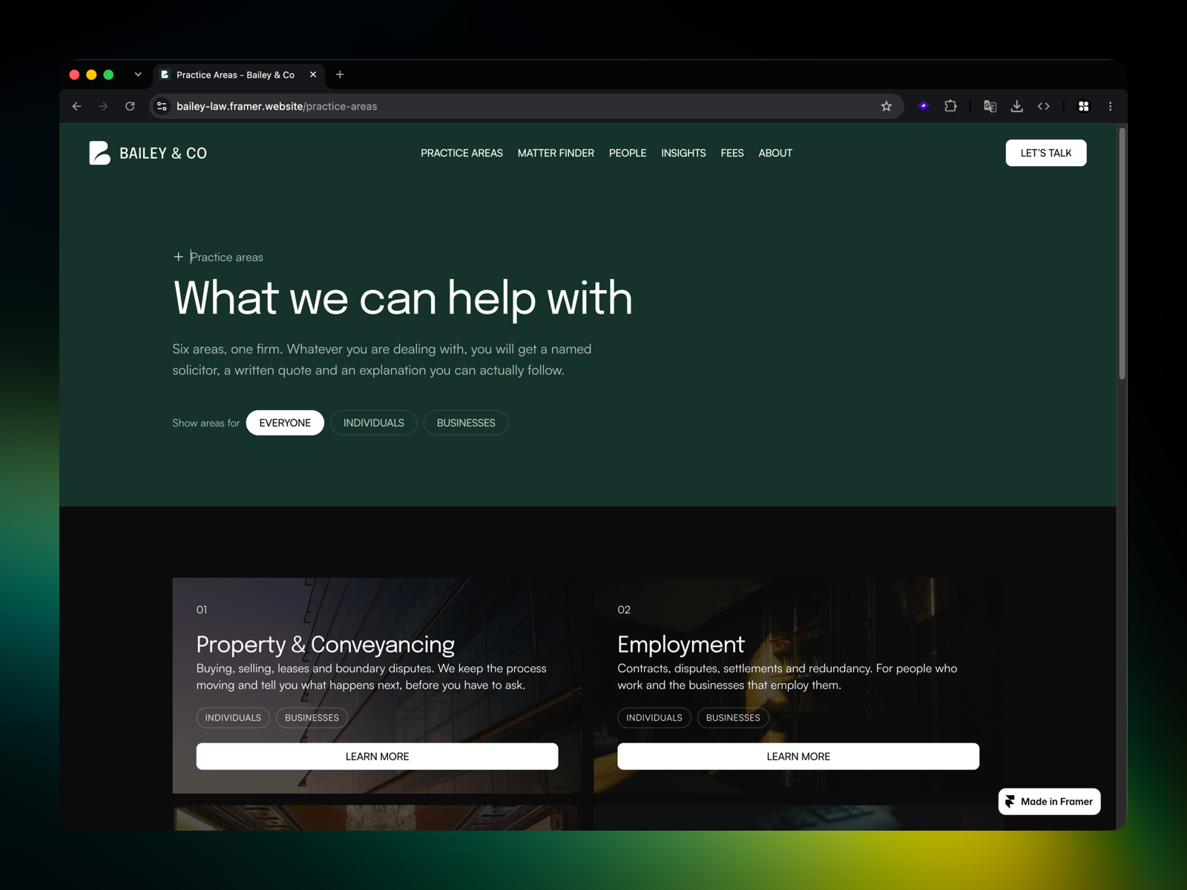Screen dimensions: 1187x890
Task: Open Matter Finder in the navigation
Action: pyautogui.click(x=556, y=153)
